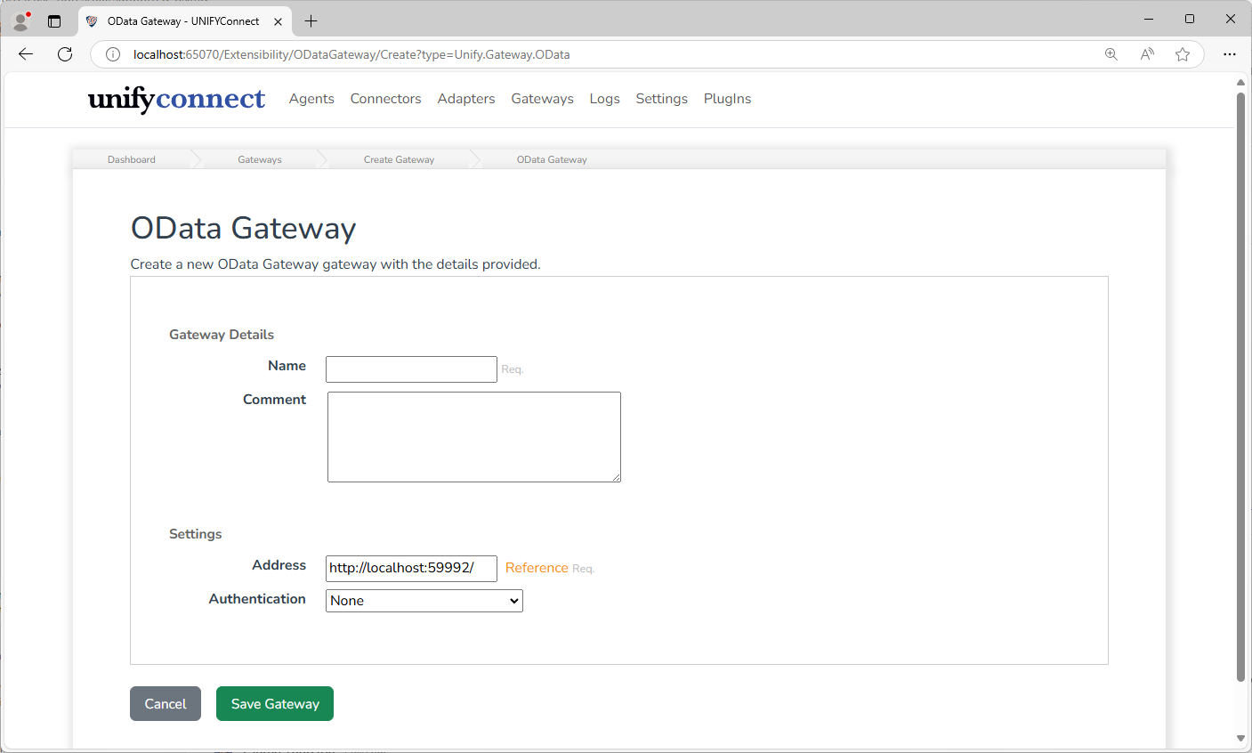The image size is (1252, 753).
Task: Click scrollbar down arrow
Action: tap(1240, 738)
